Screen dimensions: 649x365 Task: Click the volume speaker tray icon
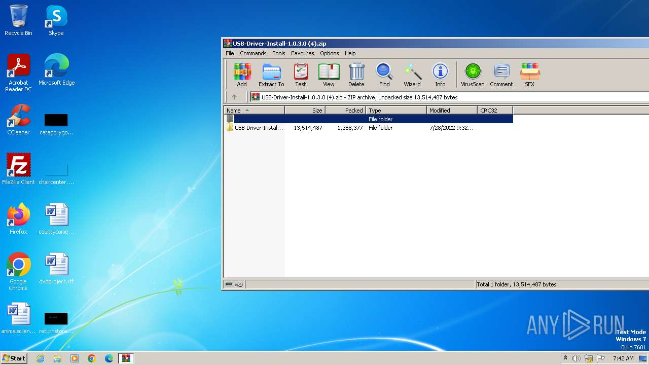(576, 358)
